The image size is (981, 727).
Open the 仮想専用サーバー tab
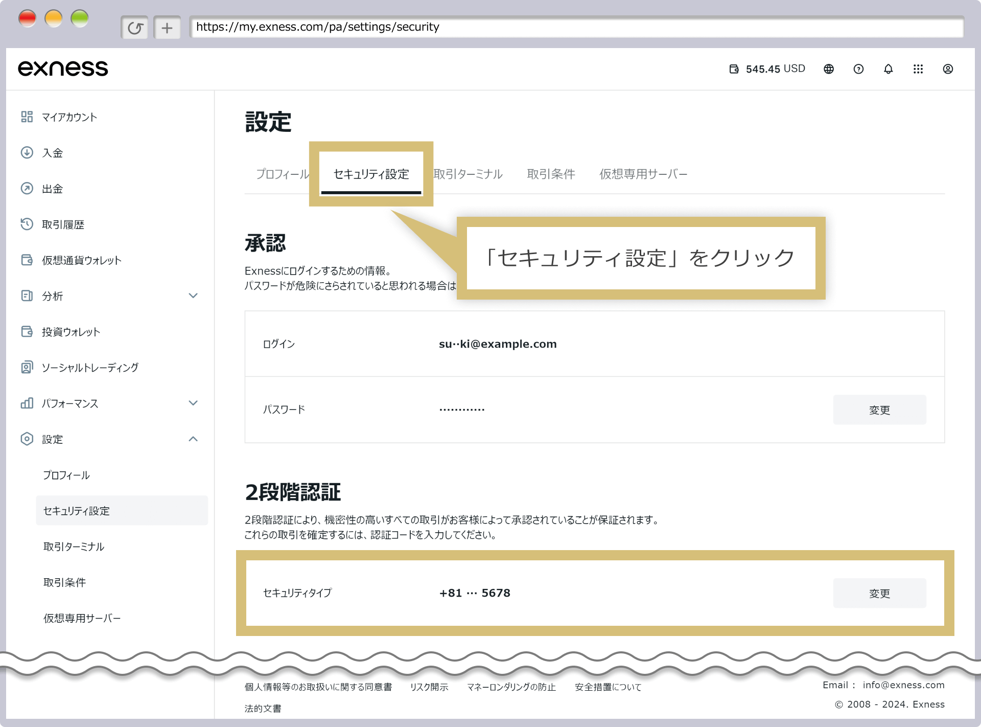click(x=643, y=174)
